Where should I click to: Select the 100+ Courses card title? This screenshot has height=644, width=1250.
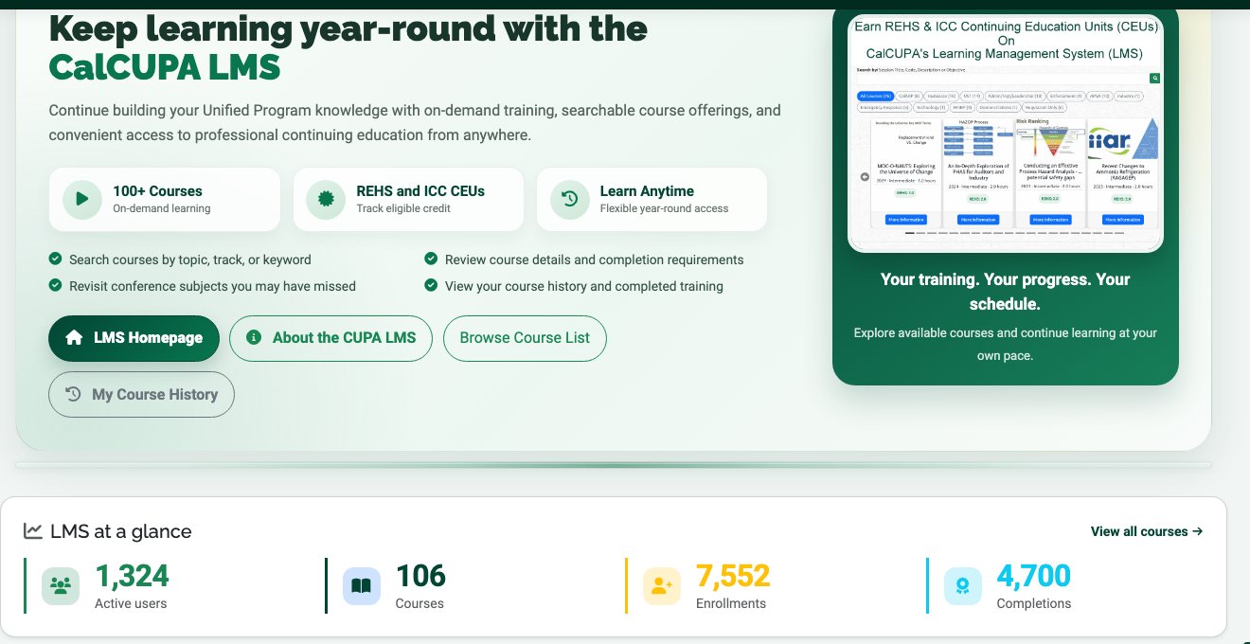point(158,191)
